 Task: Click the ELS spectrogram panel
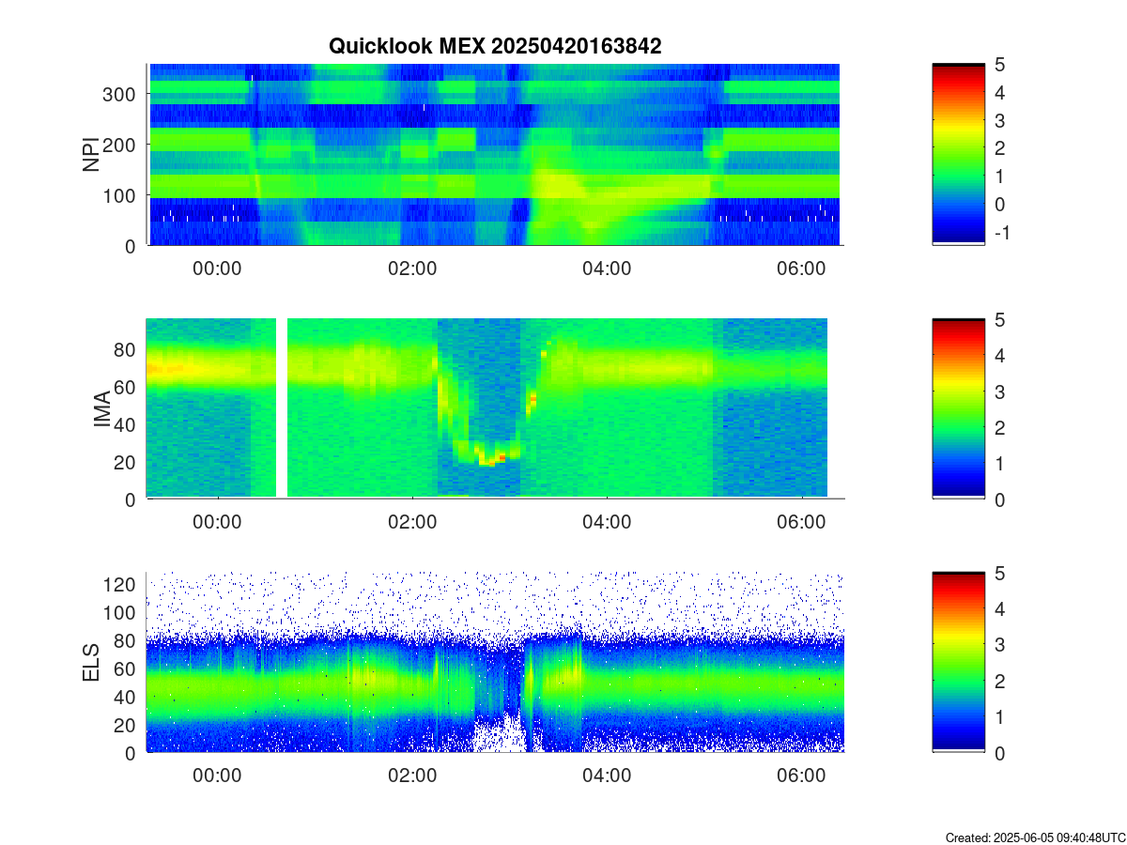[x=495, y=662]
